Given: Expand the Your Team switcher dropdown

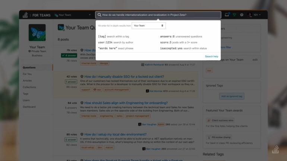Looking at the screenshot, I should (x=89, y=15).
